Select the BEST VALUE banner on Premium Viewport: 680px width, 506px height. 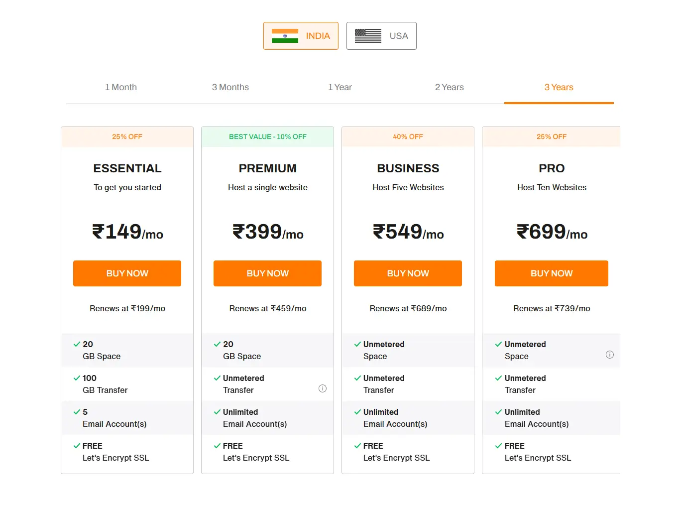(267, 136)
